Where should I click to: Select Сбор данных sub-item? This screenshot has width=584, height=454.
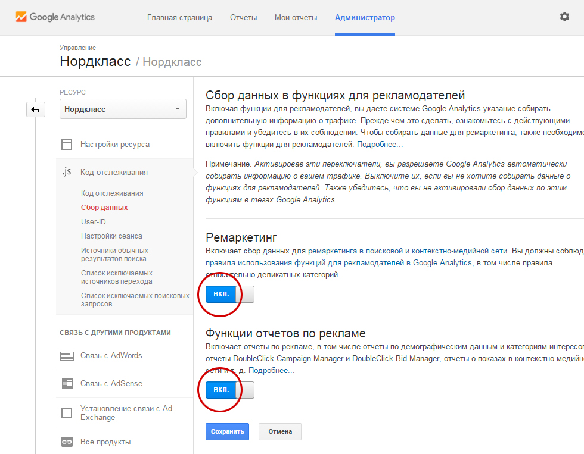104,208
